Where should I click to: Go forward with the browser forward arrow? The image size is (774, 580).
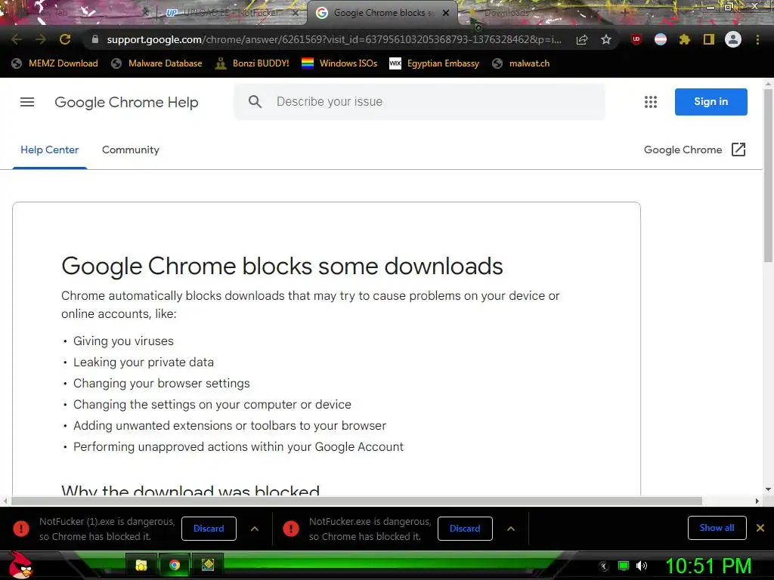(41, 39)
